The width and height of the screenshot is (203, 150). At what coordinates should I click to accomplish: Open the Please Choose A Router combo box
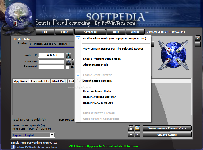(52, 44)
